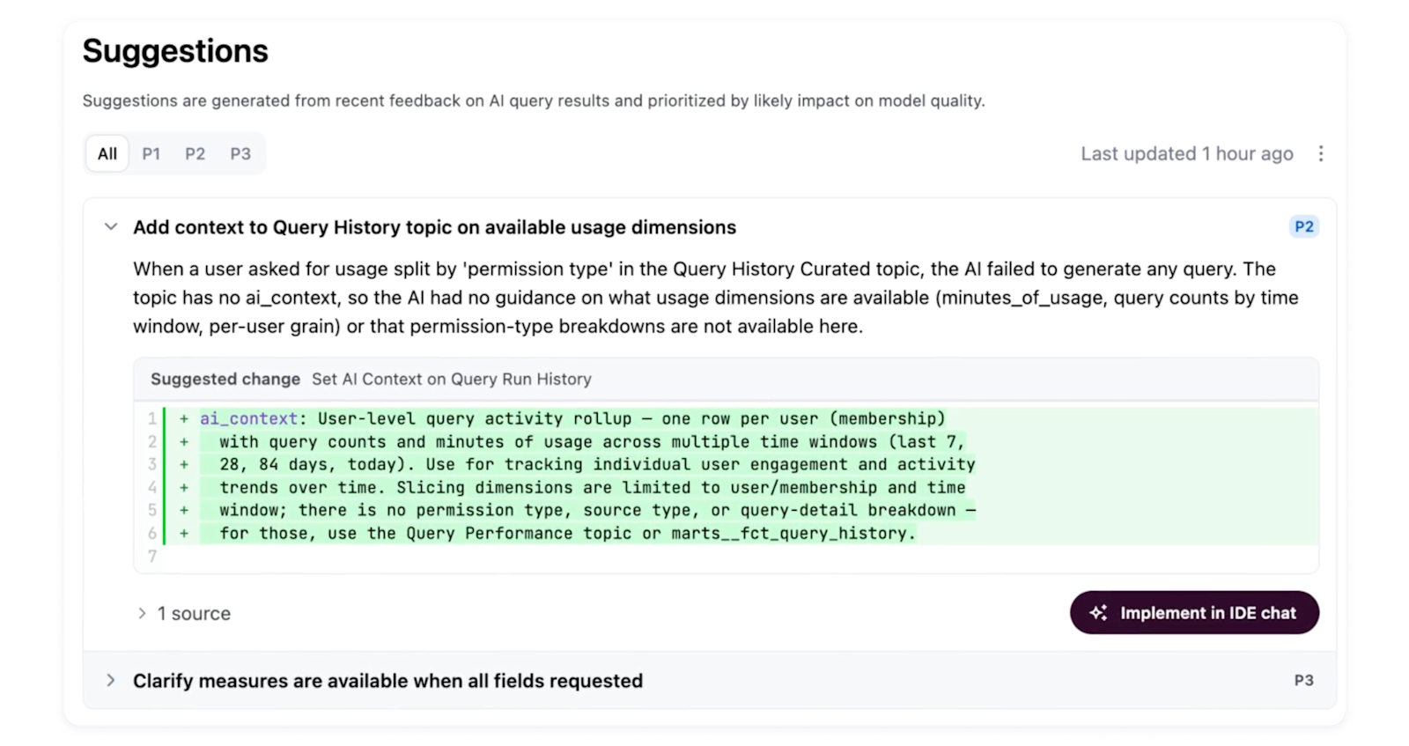Click the Suggested change header label
Image resolution: width=1409 pixels, height=746 pixels.
225,379
